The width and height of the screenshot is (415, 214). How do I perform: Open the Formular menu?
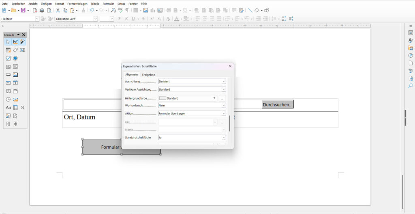[108, 4]
